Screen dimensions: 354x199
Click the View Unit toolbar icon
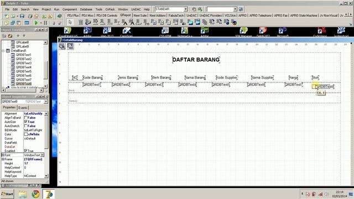tap(7, 23)
